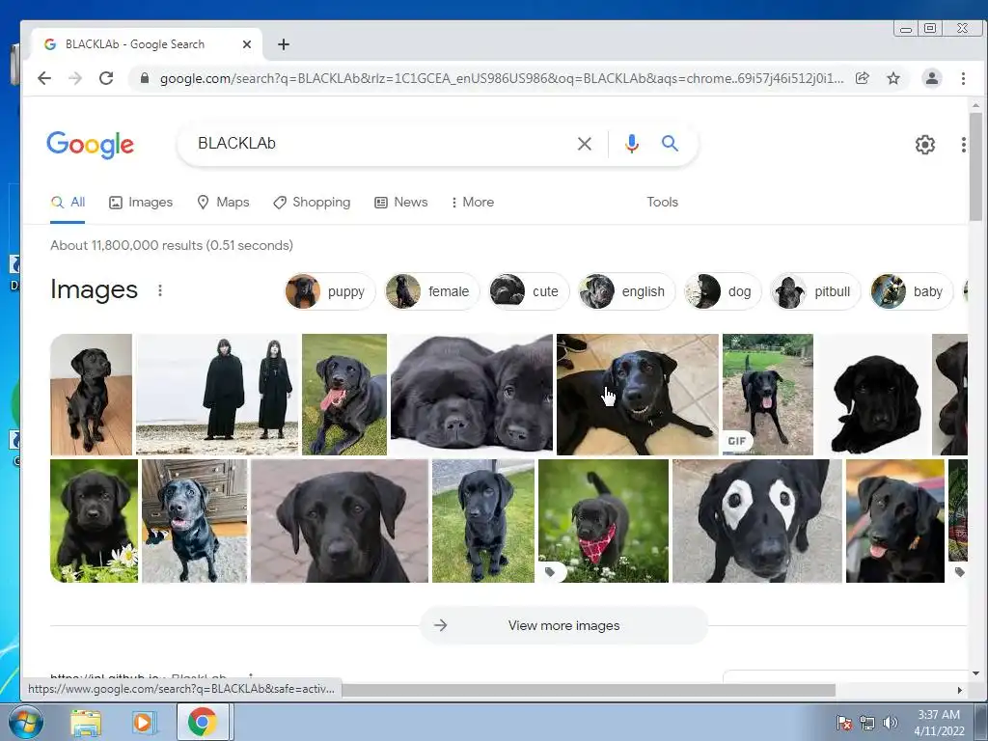
Task: Run the search with the magnifier icon
Action: tap(670, 144)
